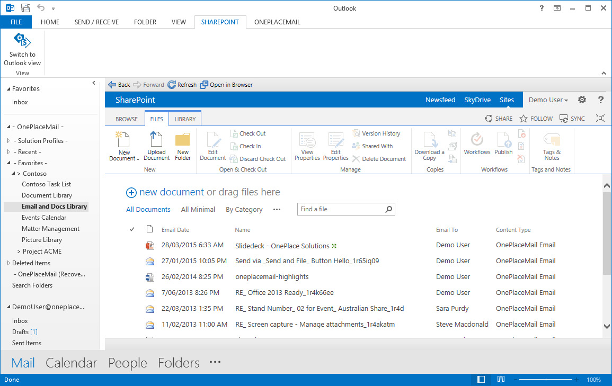This screenshot has width=612, height=386.
Task: Expand the - Recent - node
Action: tap(8, 151)
